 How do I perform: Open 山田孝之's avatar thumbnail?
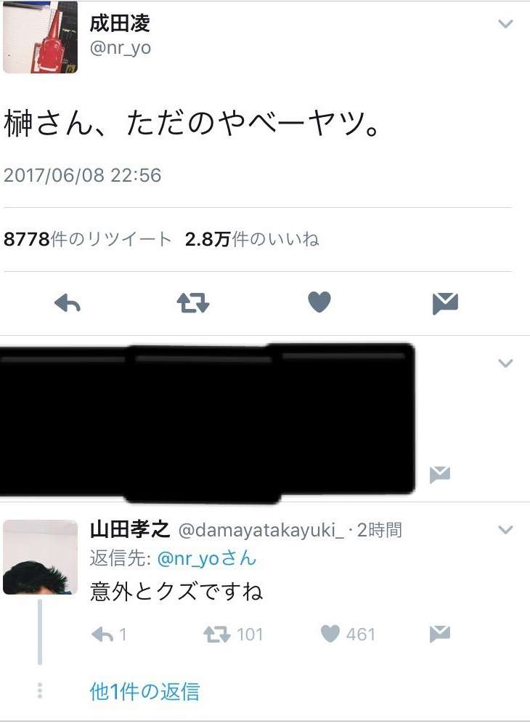tap(40, 557)
